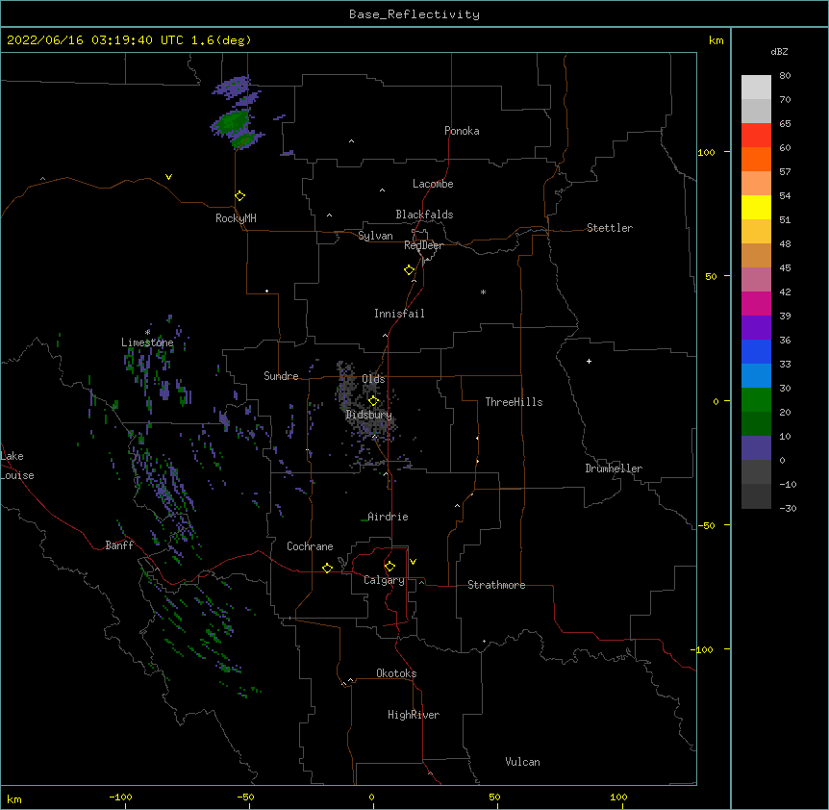The height and width of the screenshot is (810, 829).
Task: Click the Cochrane label
Action: pyautogui.click(x=310, y=546)
